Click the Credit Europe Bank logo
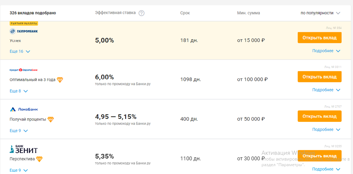 pos(24,70)
